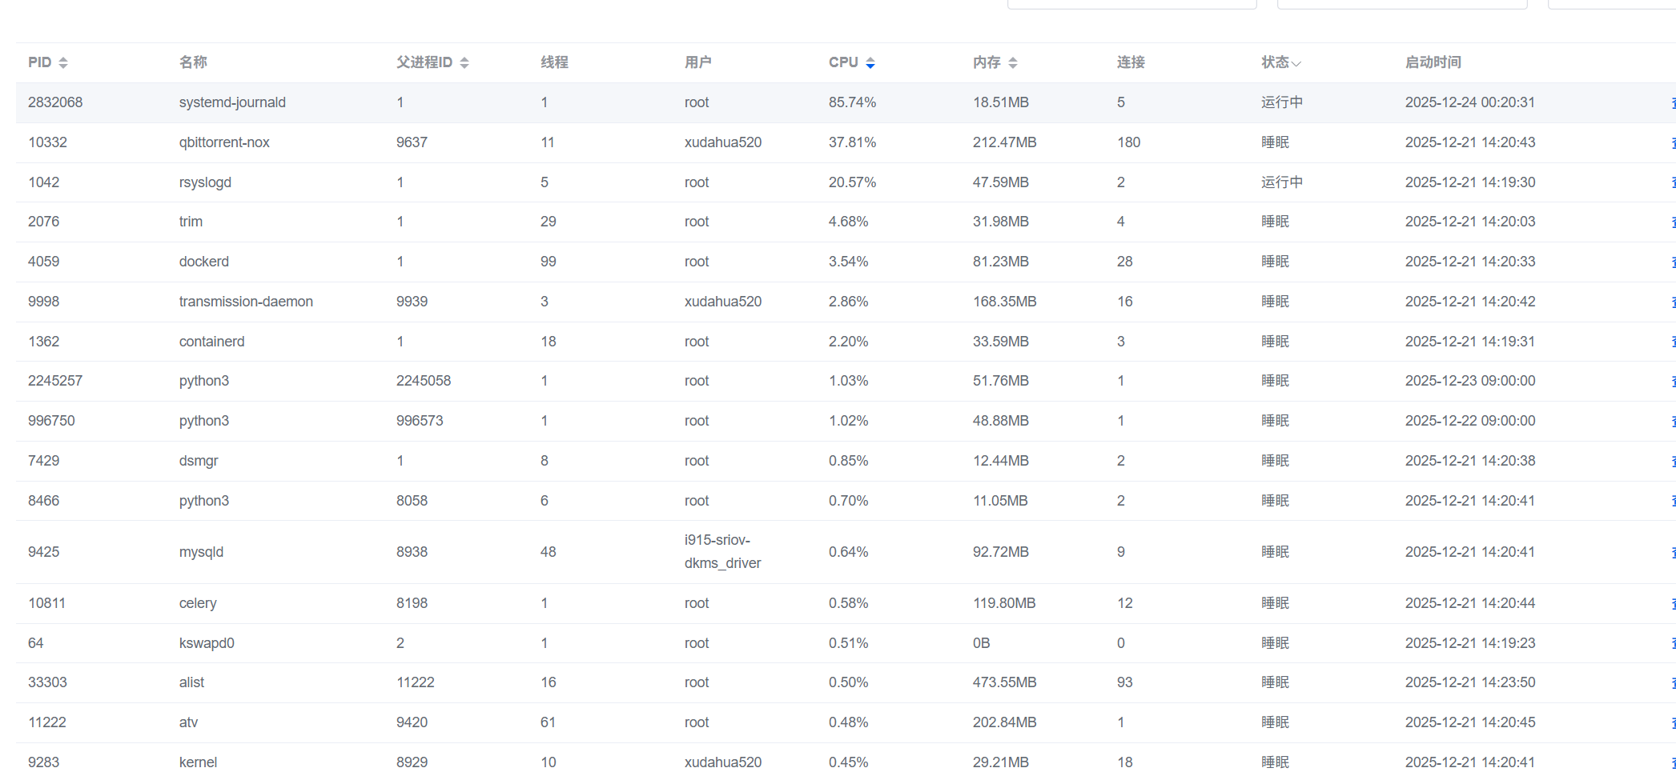Image resolution: width=1676 pixels, height=776 pixels.
Task: Click the containerd process name
Action: click(x=211, y=342)
